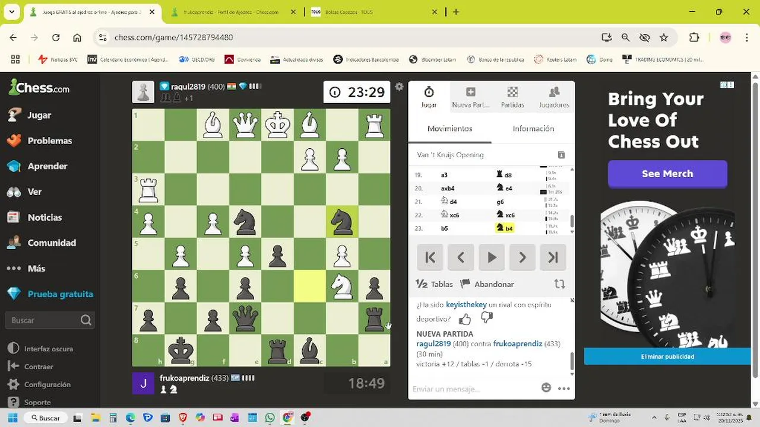
Task: Jump to the last move
Action: tap(553, 257)
